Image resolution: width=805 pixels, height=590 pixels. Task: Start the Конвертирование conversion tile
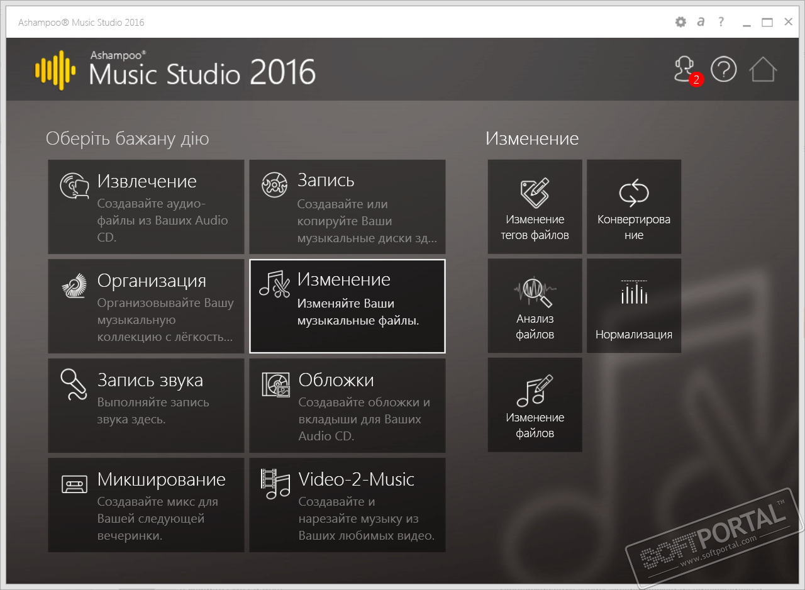[634, 207]
